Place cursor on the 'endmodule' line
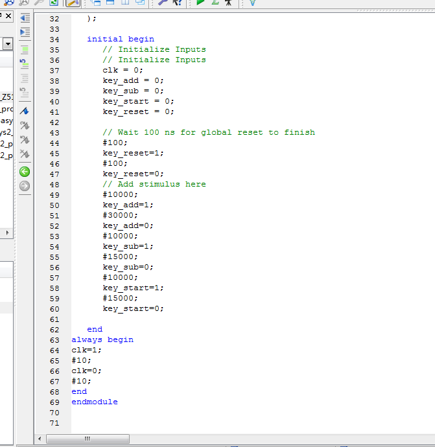 95,402
